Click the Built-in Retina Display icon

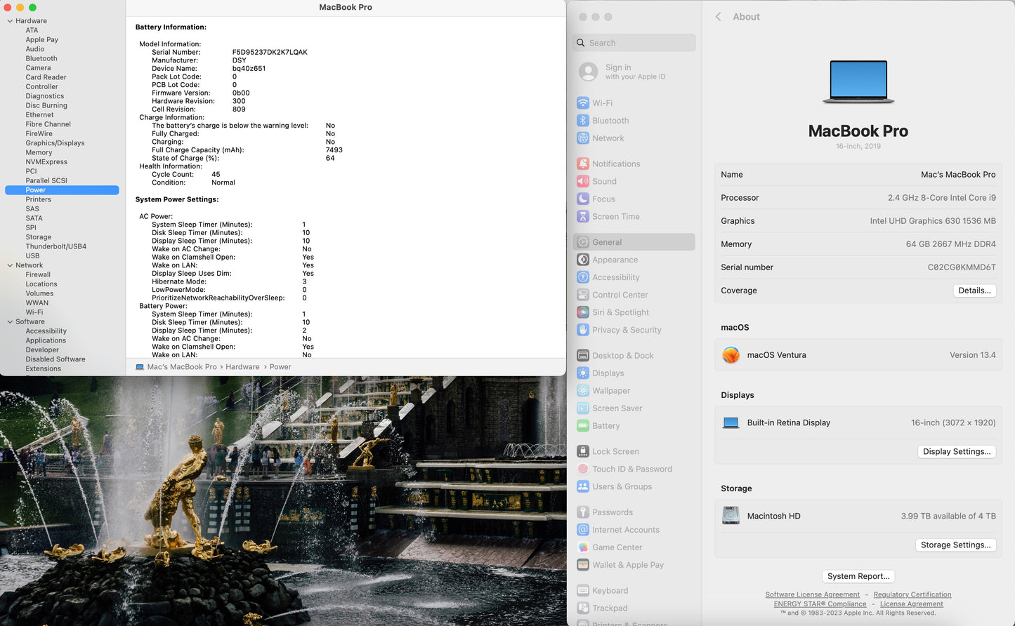tap(731, 422)
